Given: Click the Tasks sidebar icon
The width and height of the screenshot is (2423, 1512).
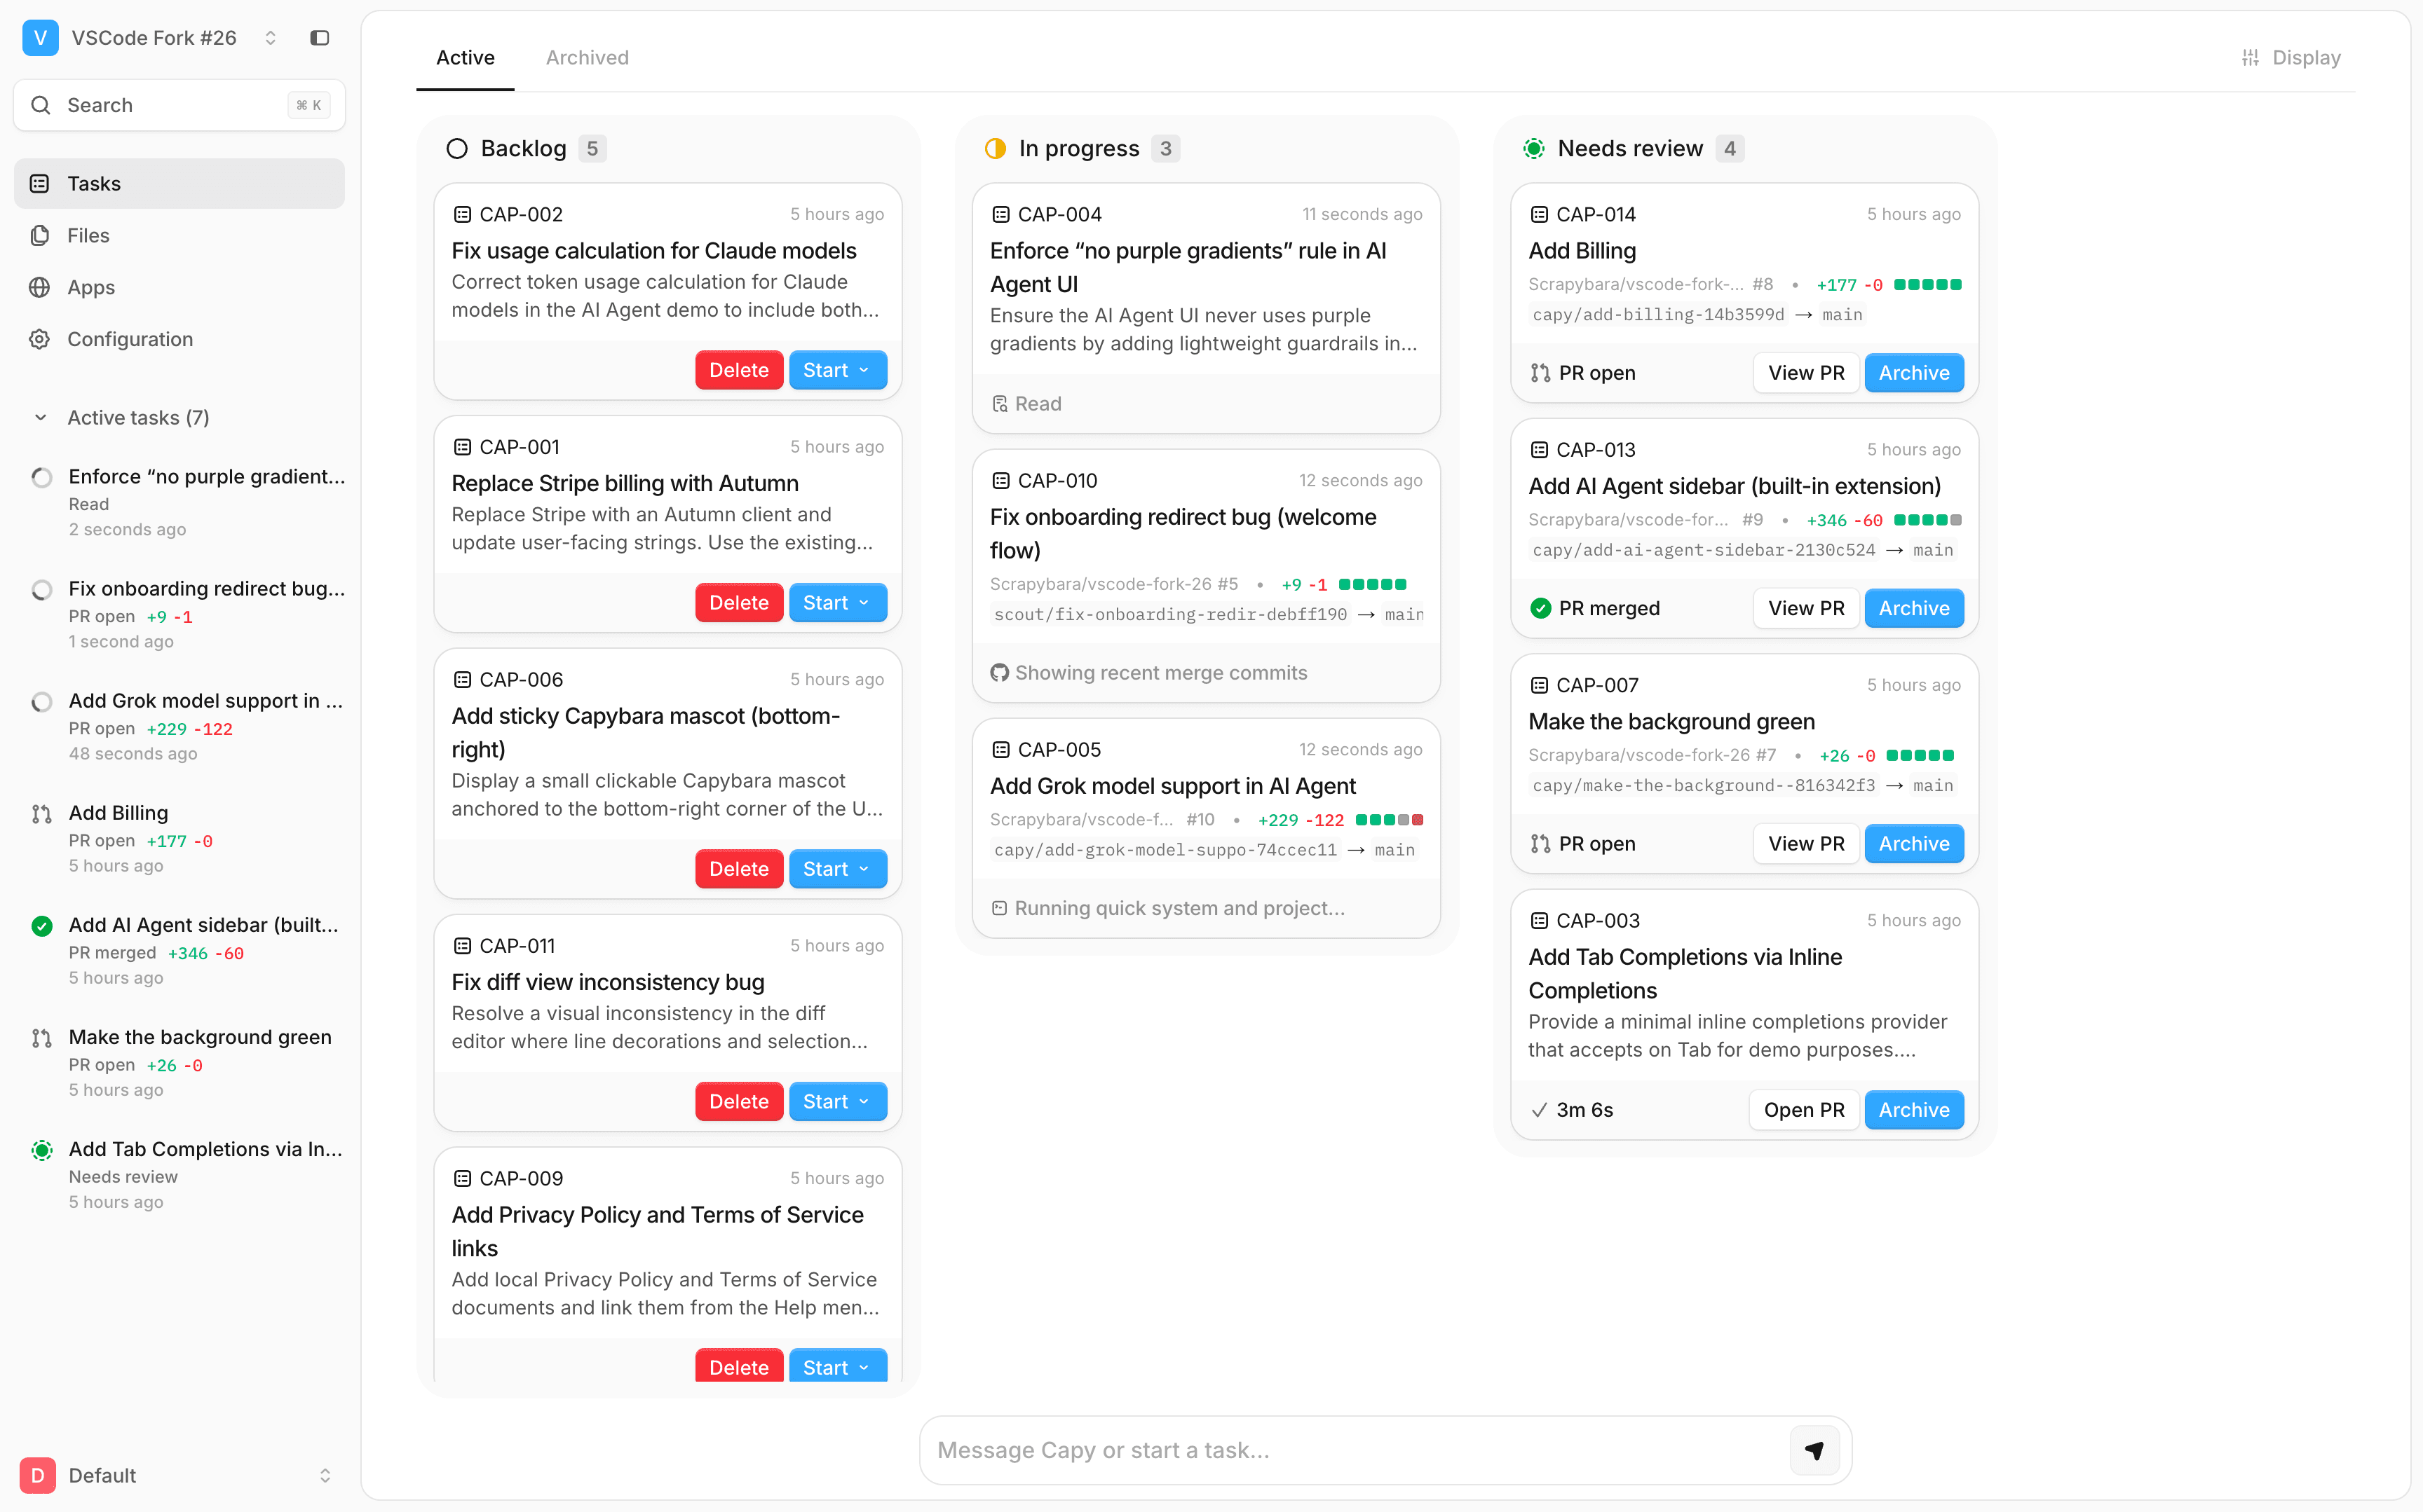Looking at the screenshot, I should 40,184.
